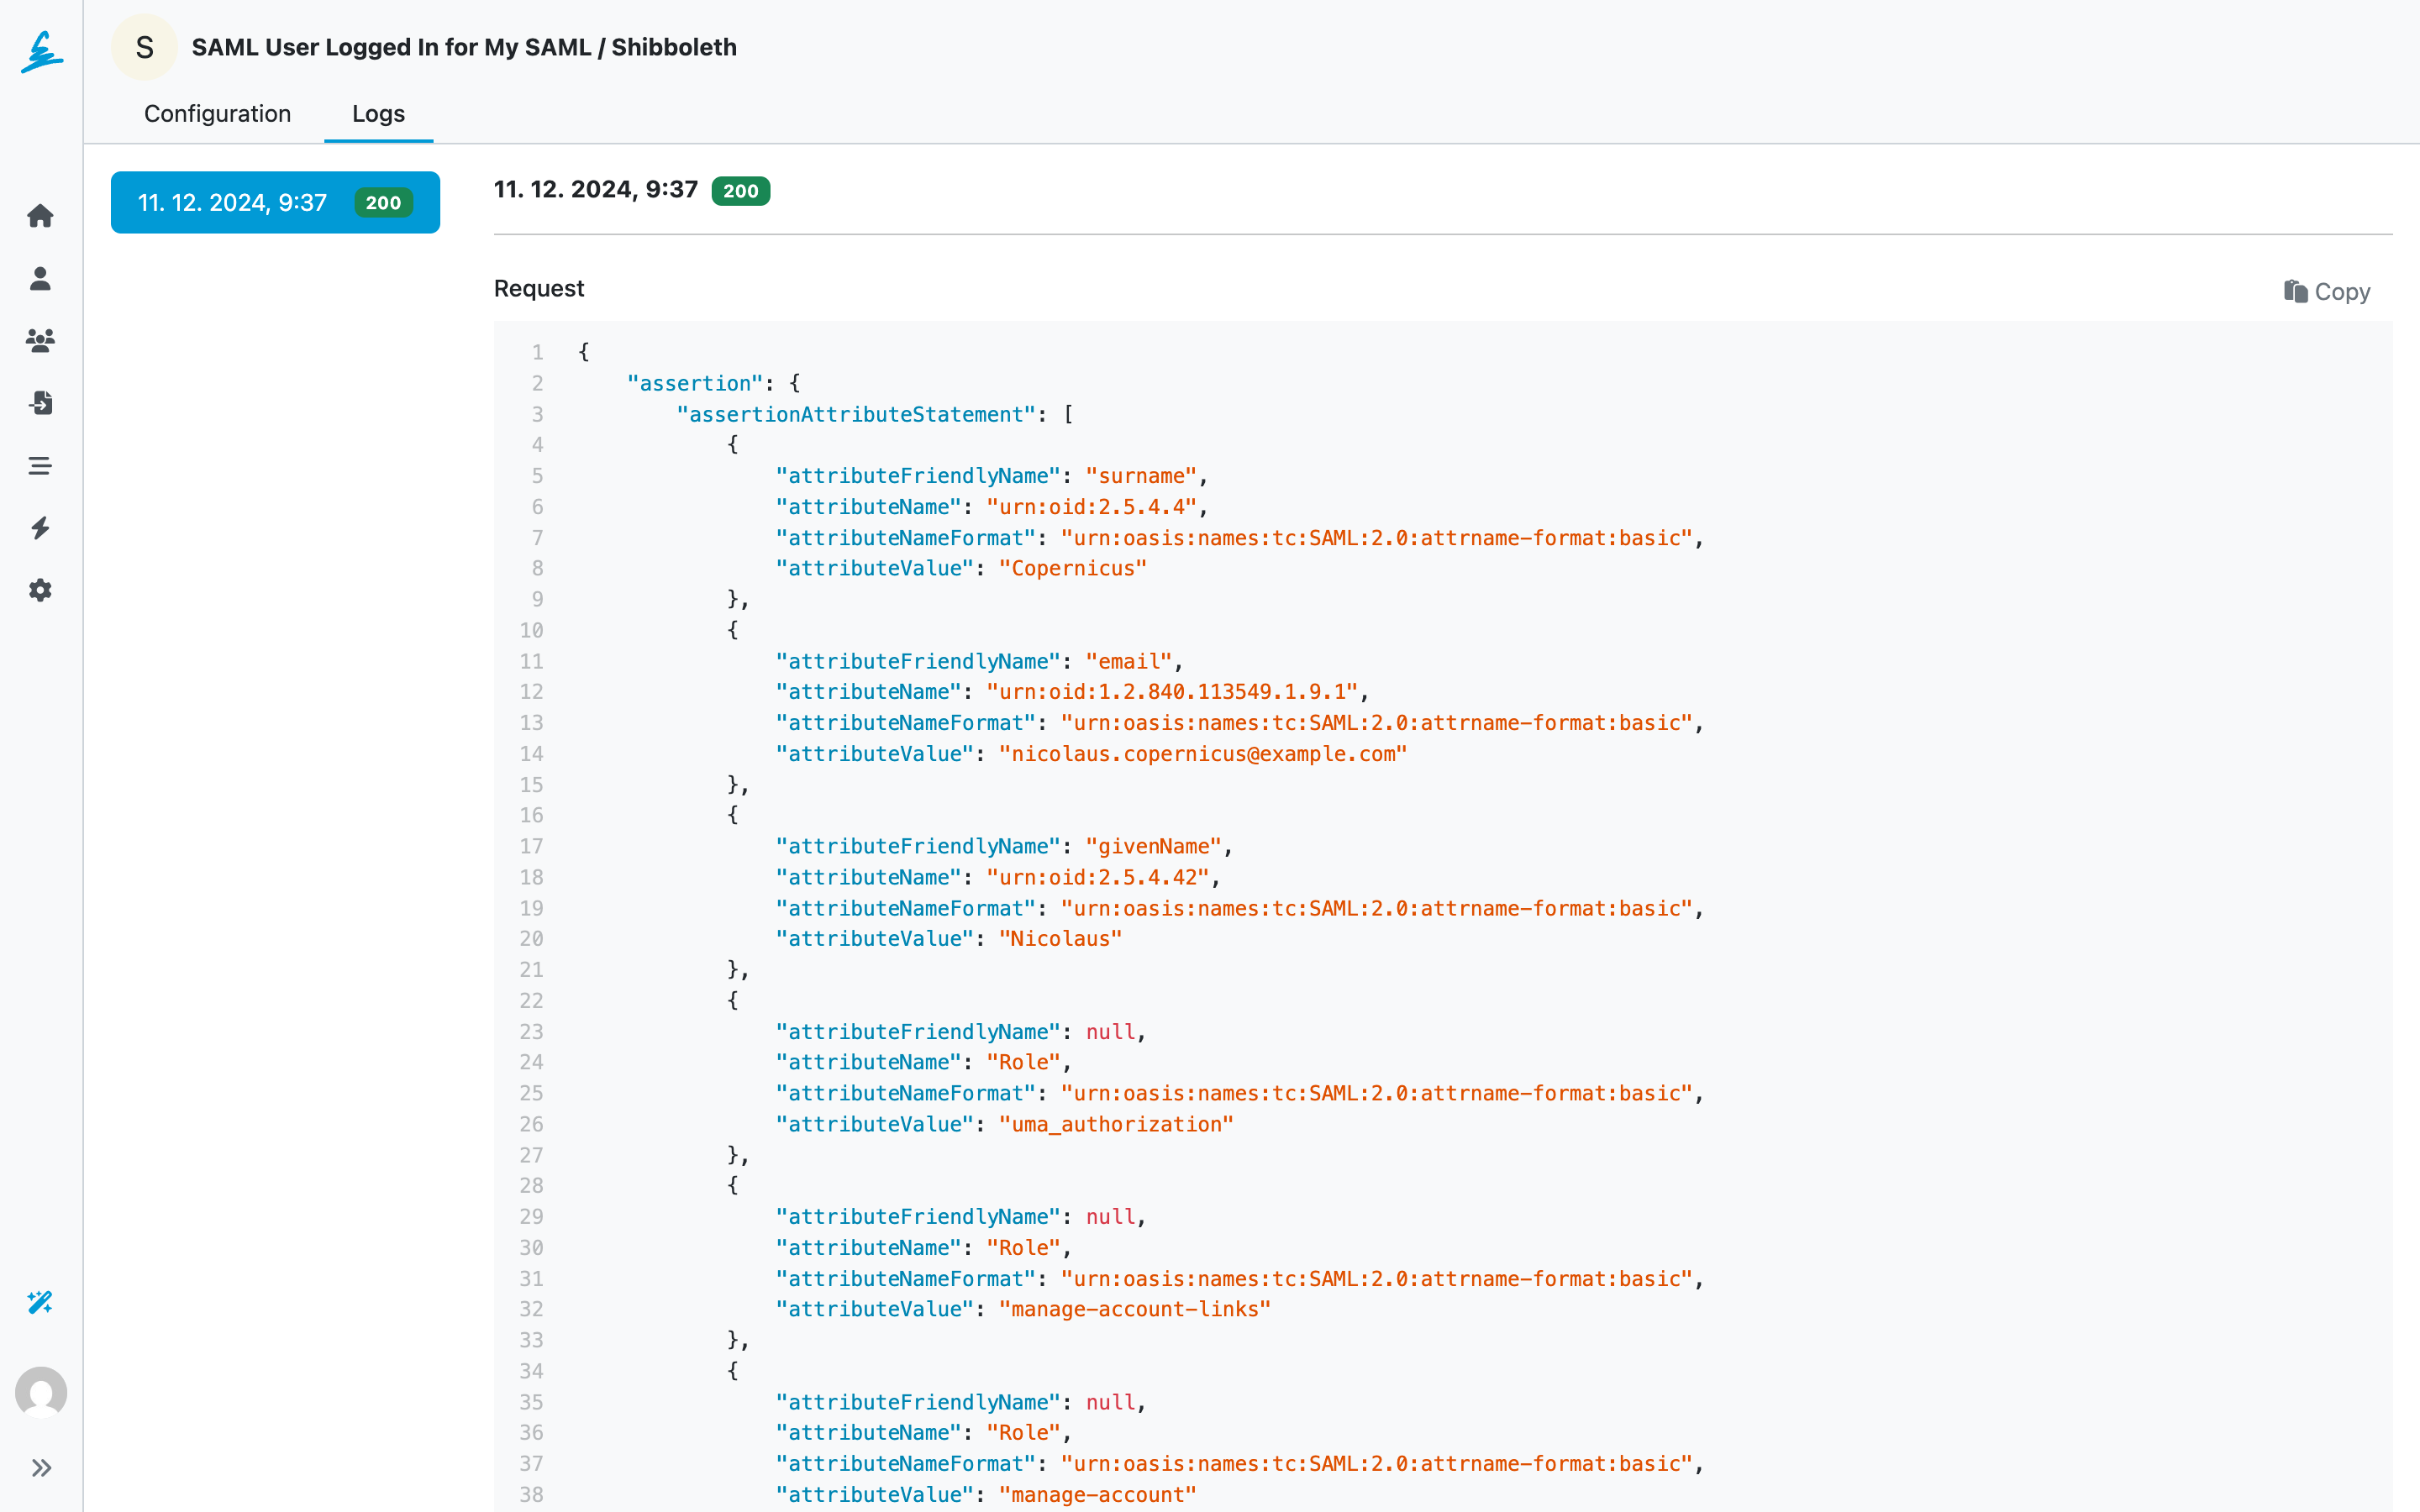Viewport: 2420px width, 1512px height.
Task: Click the 200 badge next to heading date
Action: click(741, 190)
